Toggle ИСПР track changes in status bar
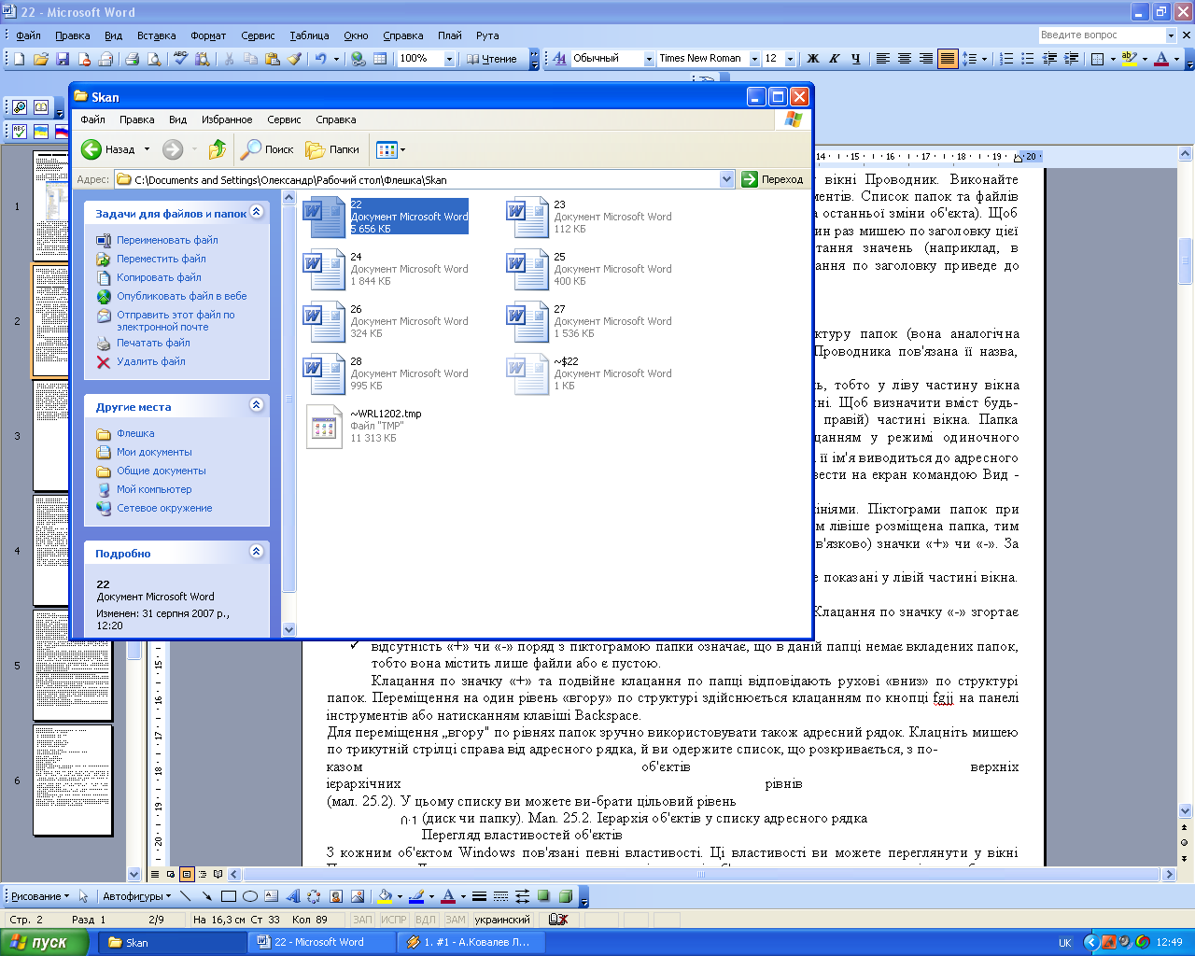The image size is (1195, 956). (394, 920)
